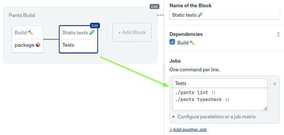Click the Tests job in Static tests block

tap(68, 45)
